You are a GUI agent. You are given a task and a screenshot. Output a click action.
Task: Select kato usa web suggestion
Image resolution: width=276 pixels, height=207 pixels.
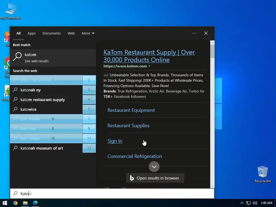click(x=46, y=129)
